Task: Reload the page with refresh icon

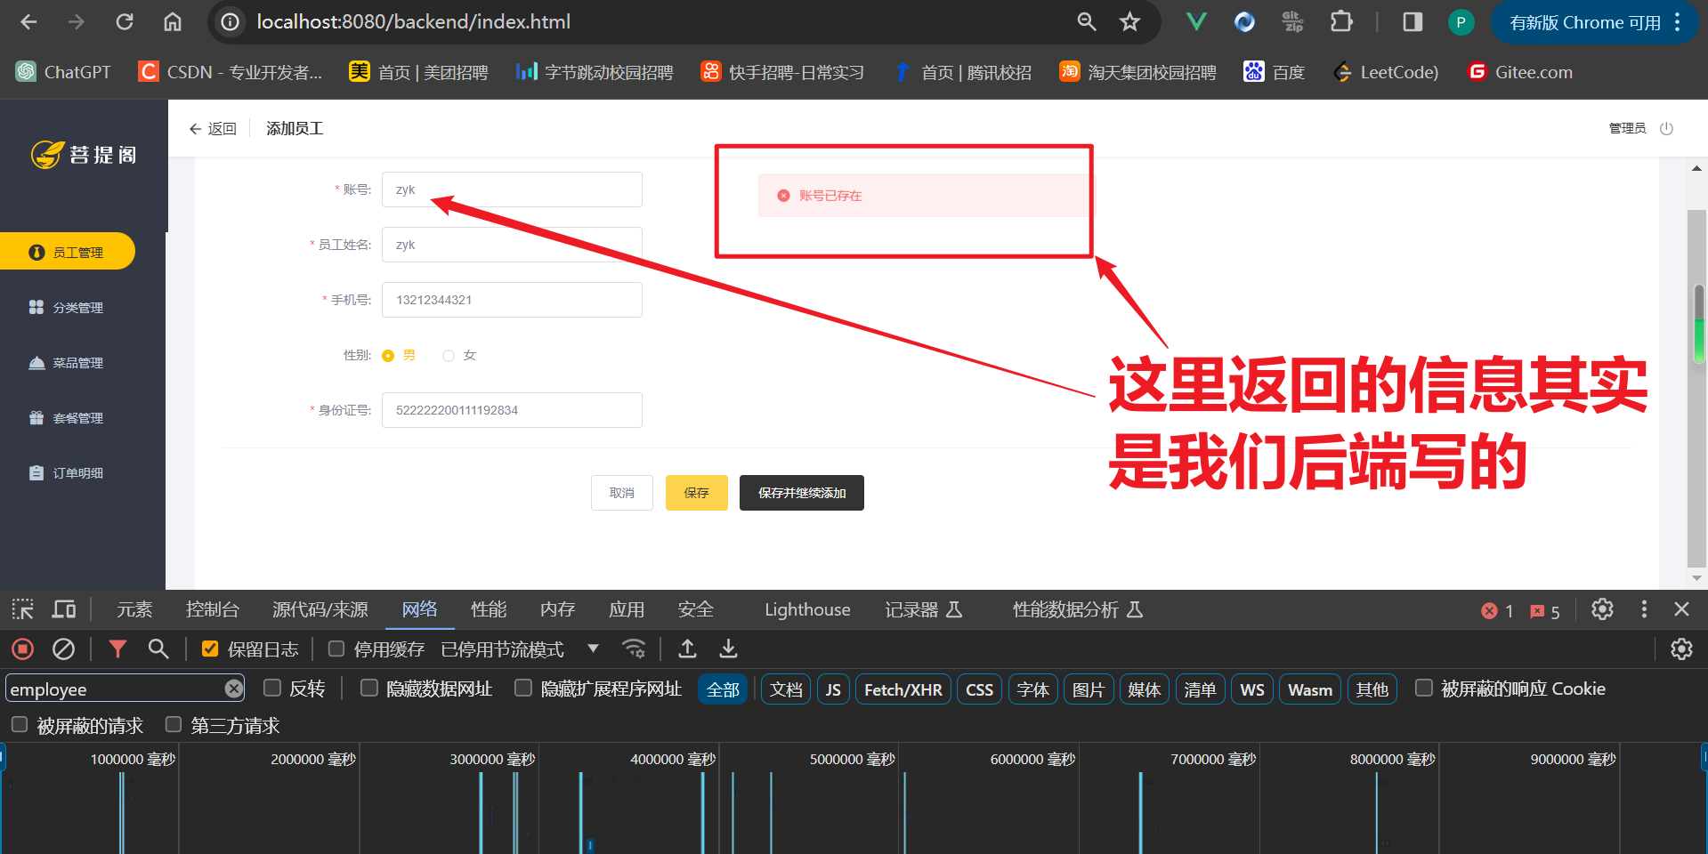Action: pyautogui.click(x=125, y=22)
